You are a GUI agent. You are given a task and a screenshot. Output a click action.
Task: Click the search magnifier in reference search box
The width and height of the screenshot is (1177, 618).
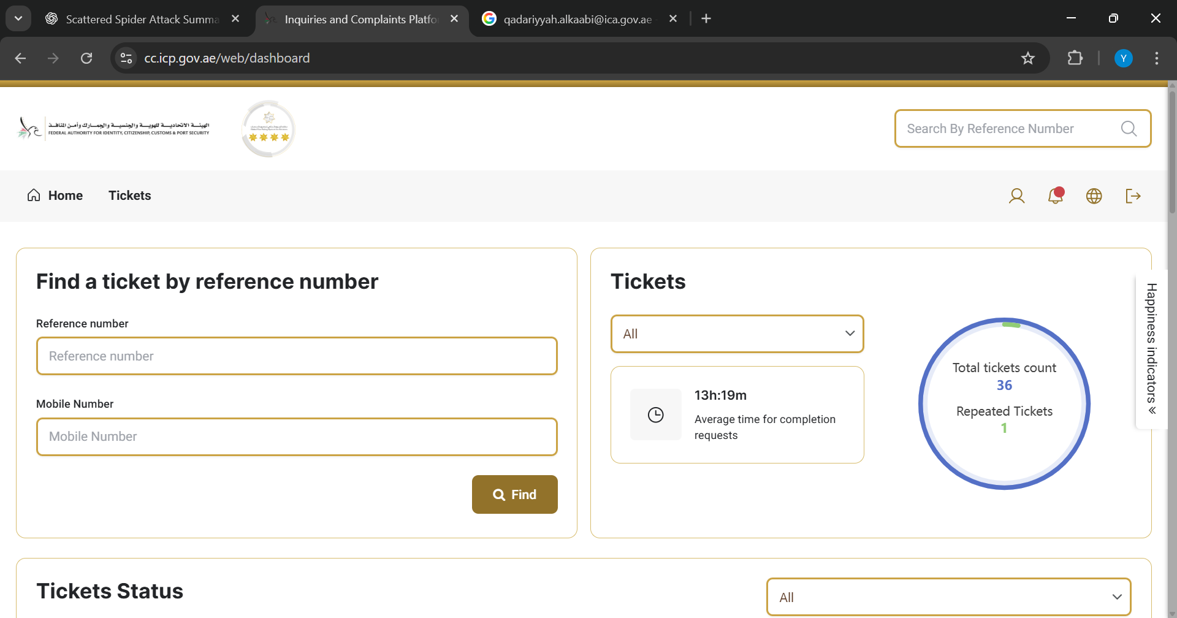(x=1129, y=129)
